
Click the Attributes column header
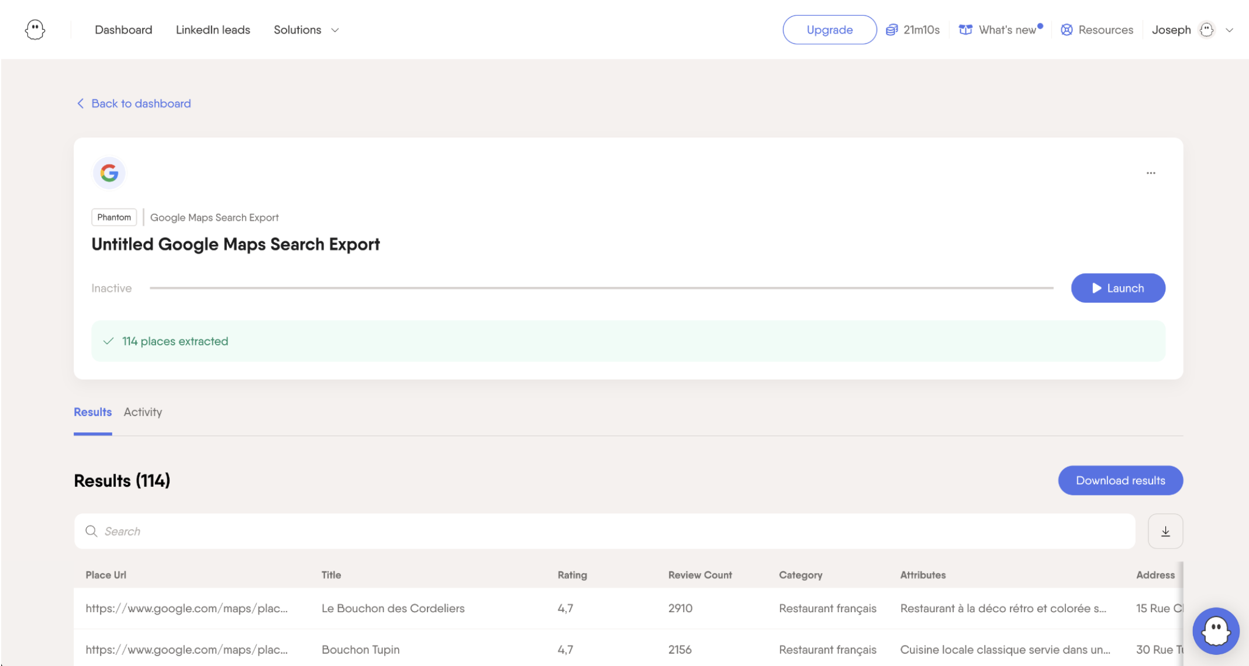click(x=923, y=575)
